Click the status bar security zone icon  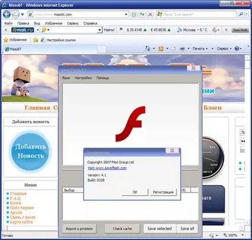pyautogui.click(x=212, y=235)
